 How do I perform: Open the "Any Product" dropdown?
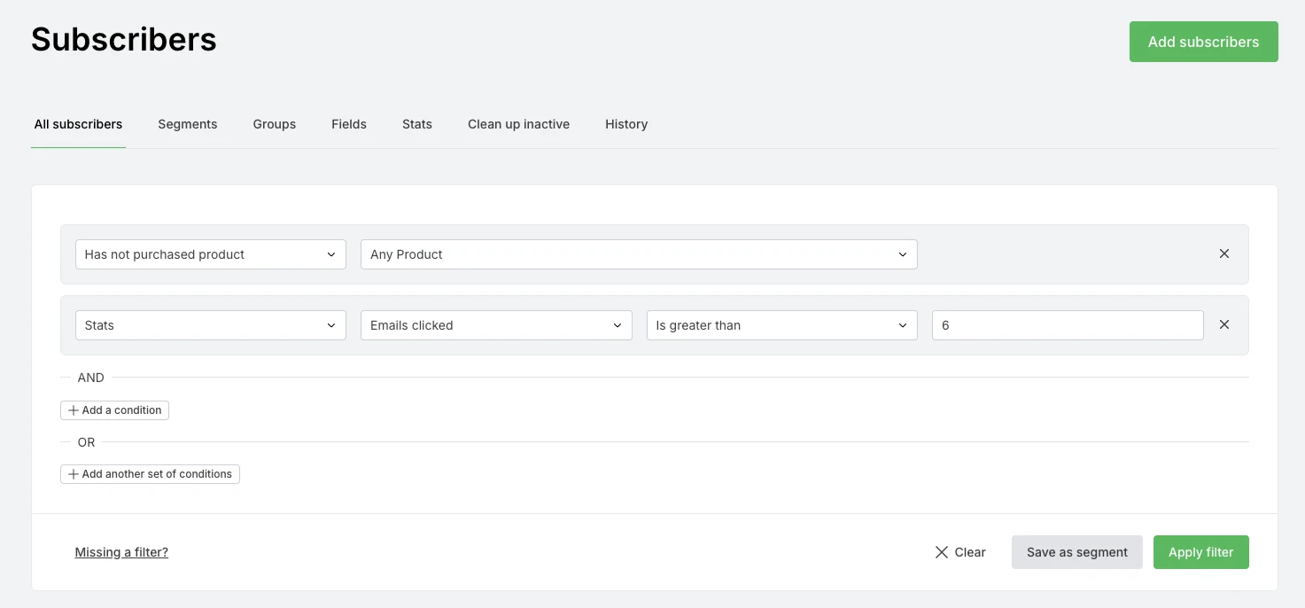pyautogui.click(x=638, y=254)
